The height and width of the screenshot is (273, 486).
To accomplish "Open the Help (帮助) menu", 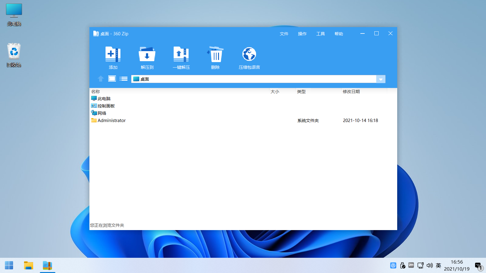I will 338,34.
